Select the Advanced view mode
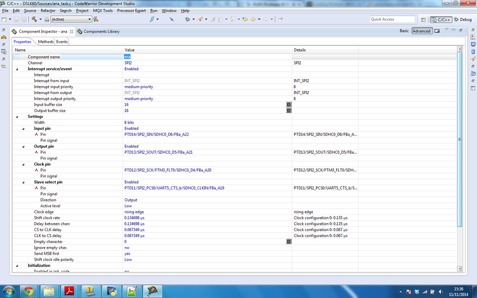This screenshot has width=477, height=298. [422, 31]
